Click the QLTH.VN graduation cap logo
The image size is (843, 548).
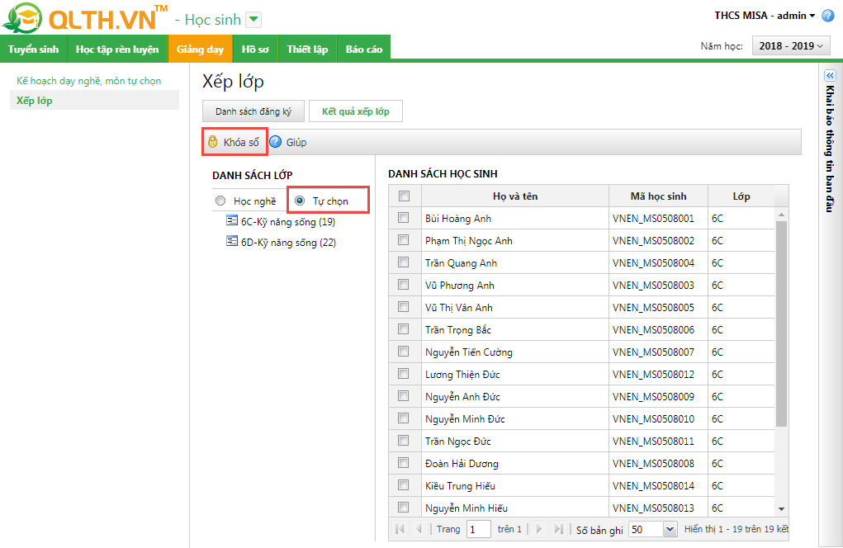[x=22, y=18]
